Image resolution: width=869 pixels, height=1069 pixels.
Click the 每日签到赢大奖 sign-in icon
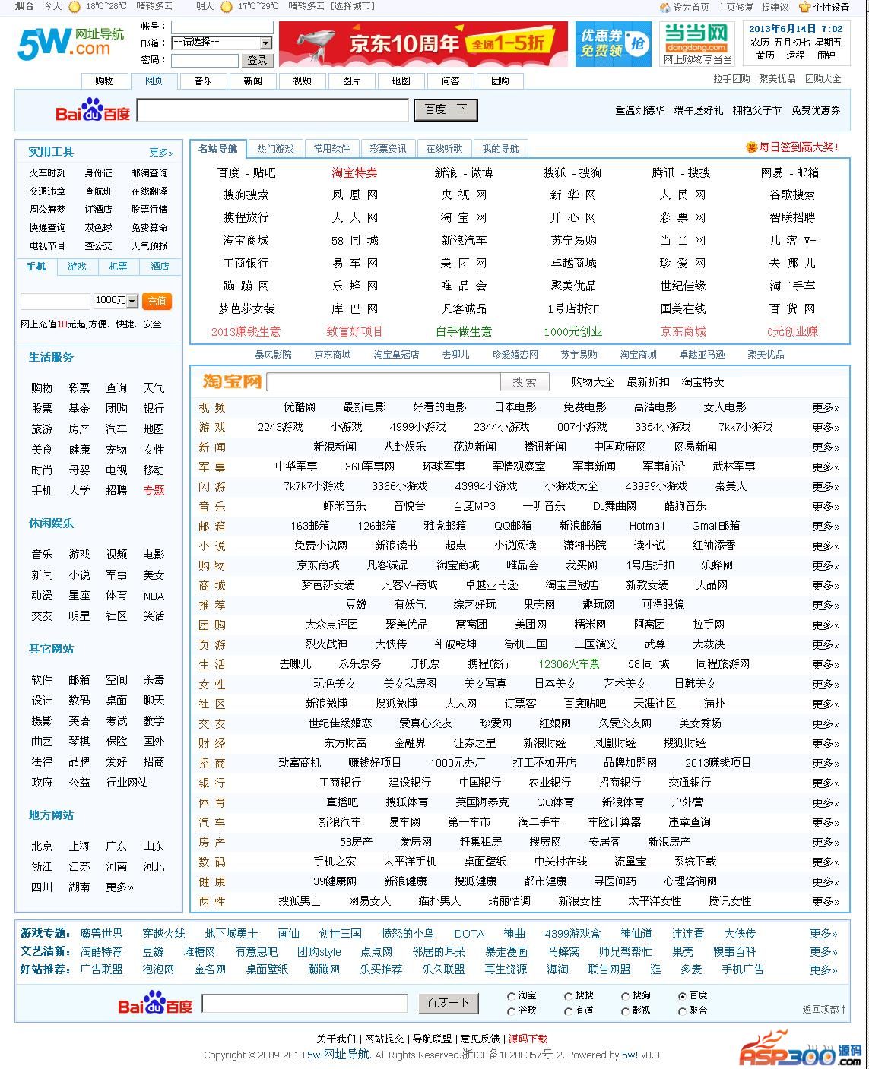pyautogui.click(x=751, y=147)
